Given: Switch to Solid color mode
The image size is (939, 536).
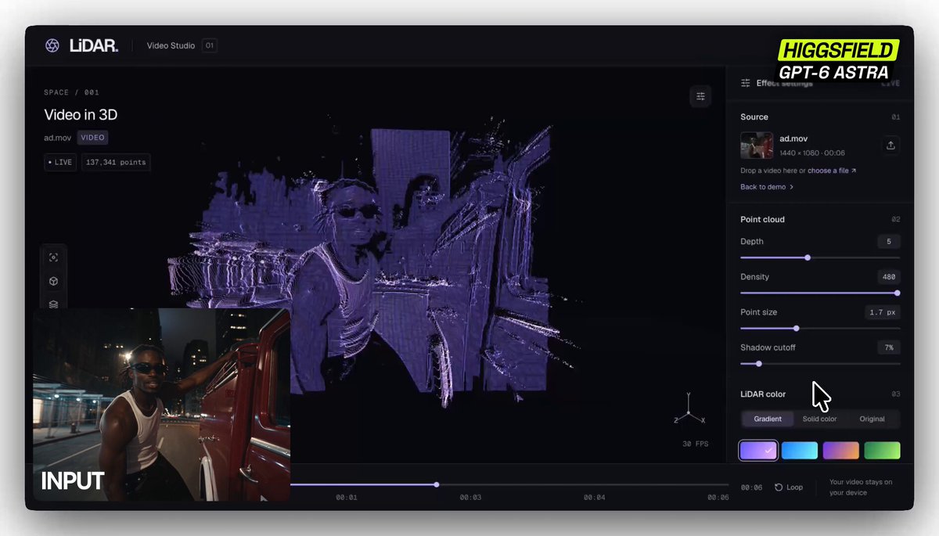Looking at the screenshot, I should (x=819, y=419).
